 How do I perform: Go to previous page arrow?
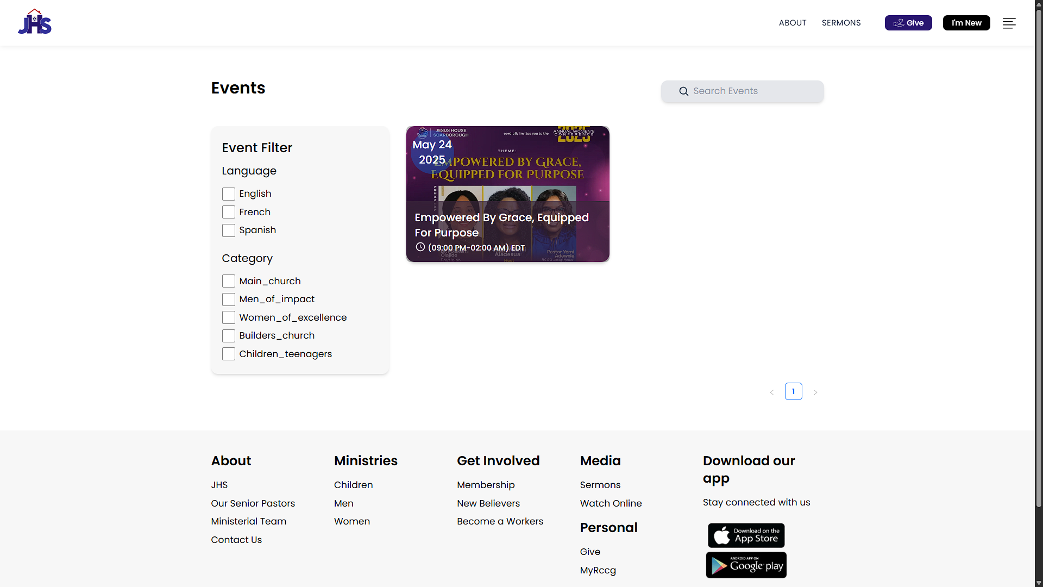771,392
